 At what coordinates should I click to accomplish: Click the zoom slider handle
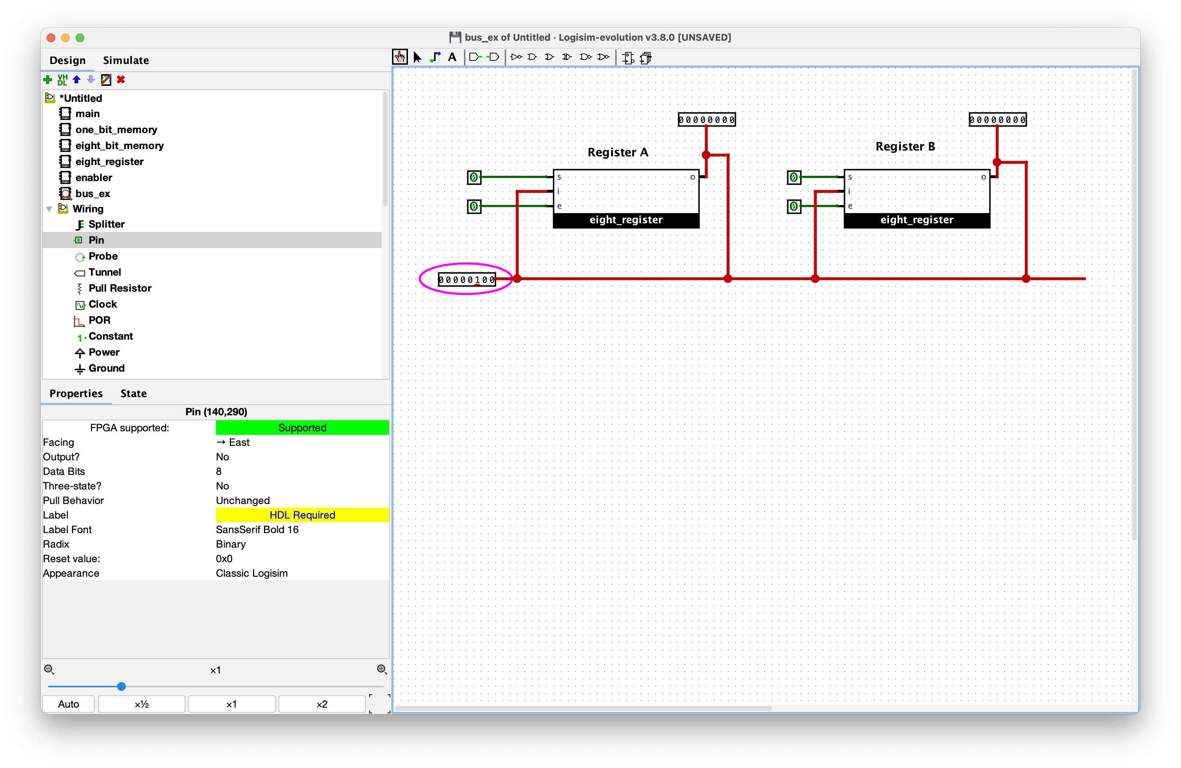[121, 687]
